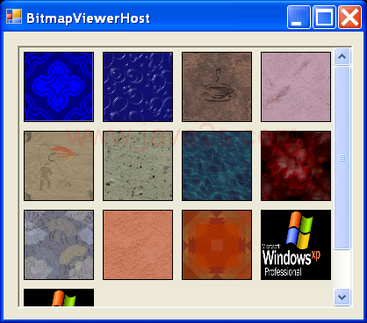Select the dark blue soap bubbles thumbnail

138,87
